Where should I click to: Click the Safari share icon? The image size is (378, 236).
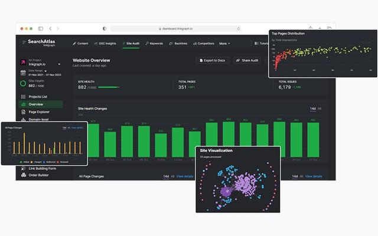tap(311, 28)
